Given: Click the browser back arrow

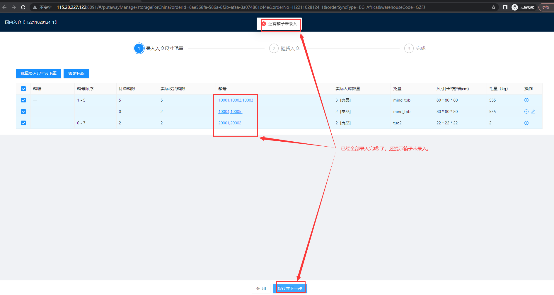Looking at the screenshot, I should pyautogui.click(x=5, y=7).
